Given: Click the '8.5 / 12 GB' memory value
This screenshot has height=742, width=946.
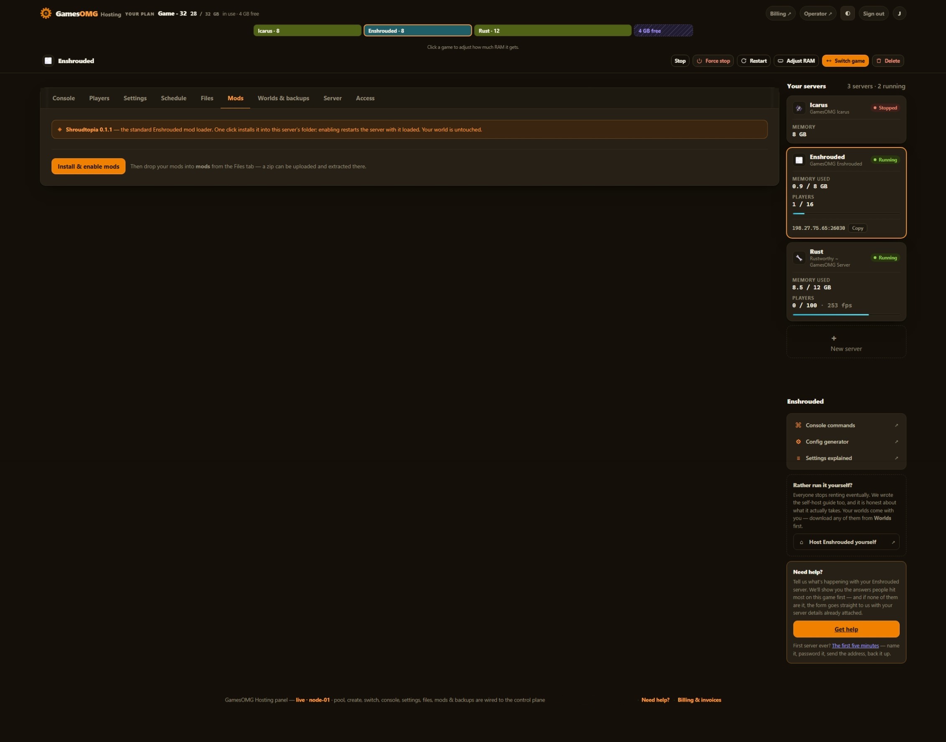Looking at the screenshot, I should (x=811, y=287).
